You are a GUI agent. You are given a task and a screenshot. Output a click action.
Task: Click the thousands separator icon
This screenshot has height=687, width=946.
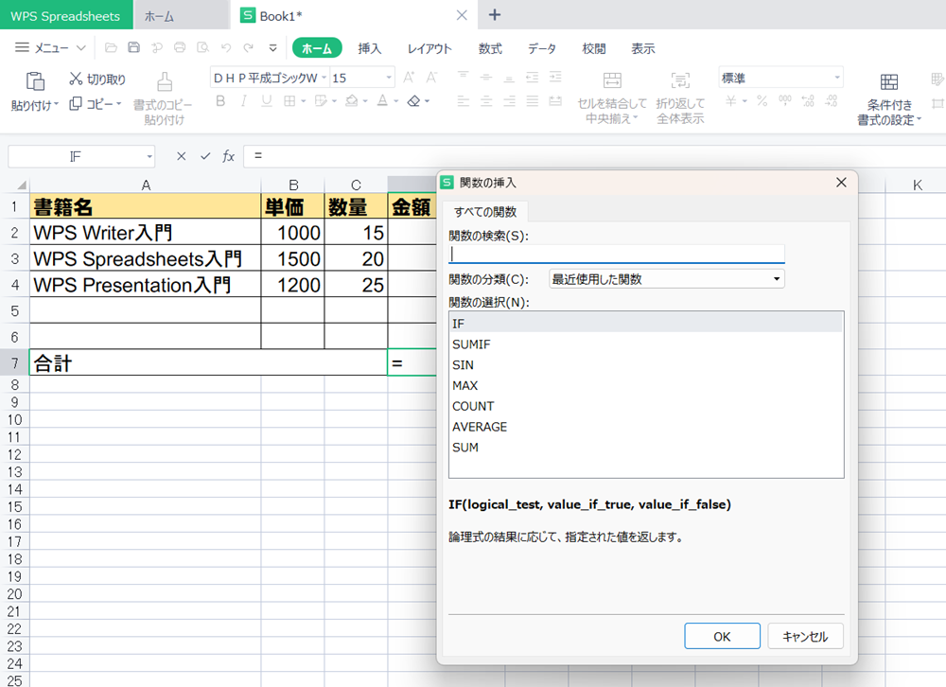tap(785, 101)
